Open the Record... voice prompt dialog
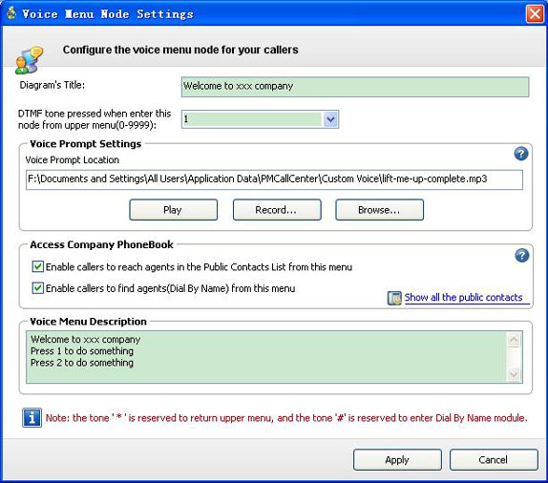The width and height of the screenshot is (548, 483). click(x=277, y=210)
